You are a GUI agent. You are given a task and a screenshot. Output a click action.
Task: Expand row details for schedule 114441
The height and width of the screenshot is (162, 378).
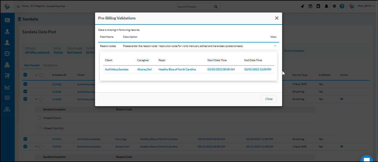coord(37,146)
